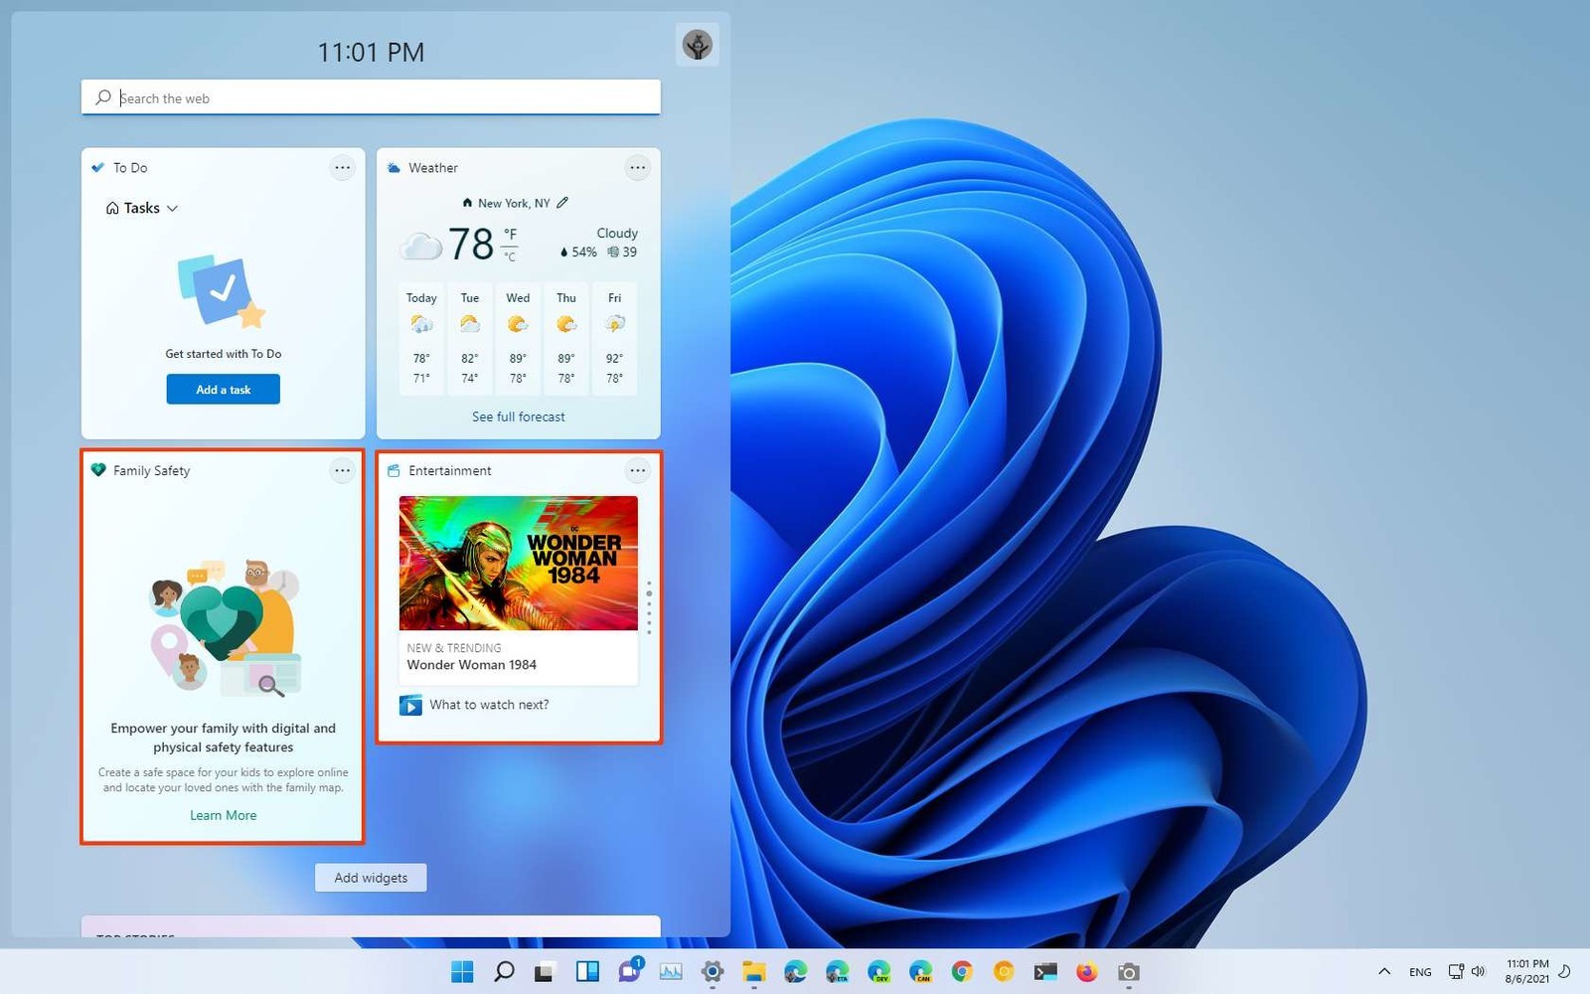Click the To Do widget title
The image size is (1590, 994).
pos(130,168)
